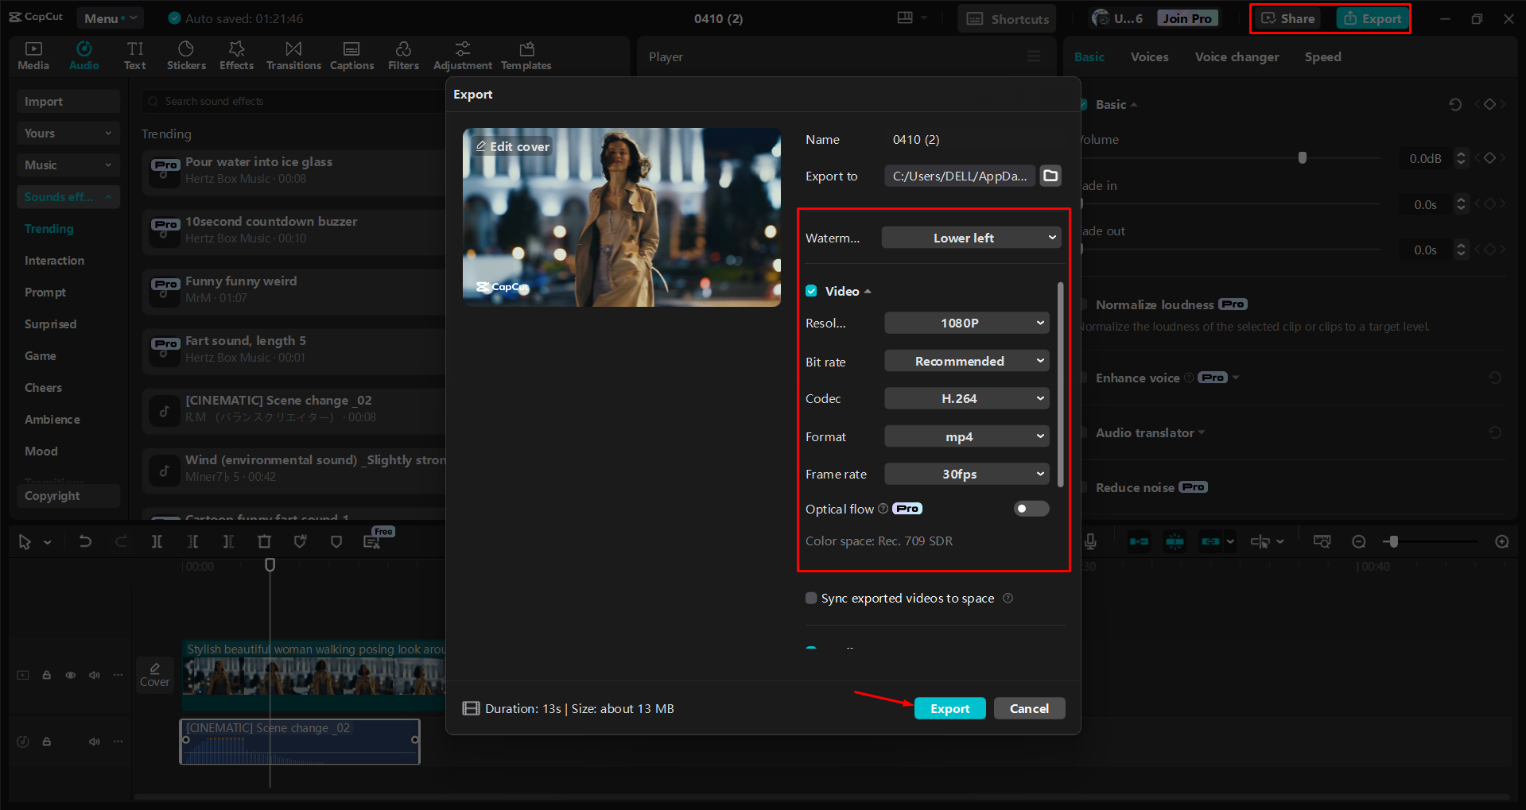This screenshot has height=810, width=1526.
Task: Enable the Optical flow toggle
Action: pos(1031,509)
